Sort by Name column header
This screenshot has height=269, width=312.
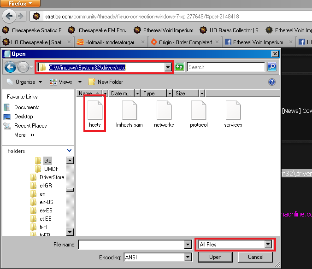[89, 93]
